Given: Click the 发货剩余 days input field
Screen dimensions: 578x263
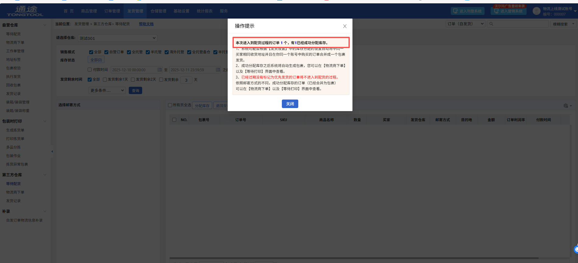Looking at the screenshot, I should pos(186,80).
